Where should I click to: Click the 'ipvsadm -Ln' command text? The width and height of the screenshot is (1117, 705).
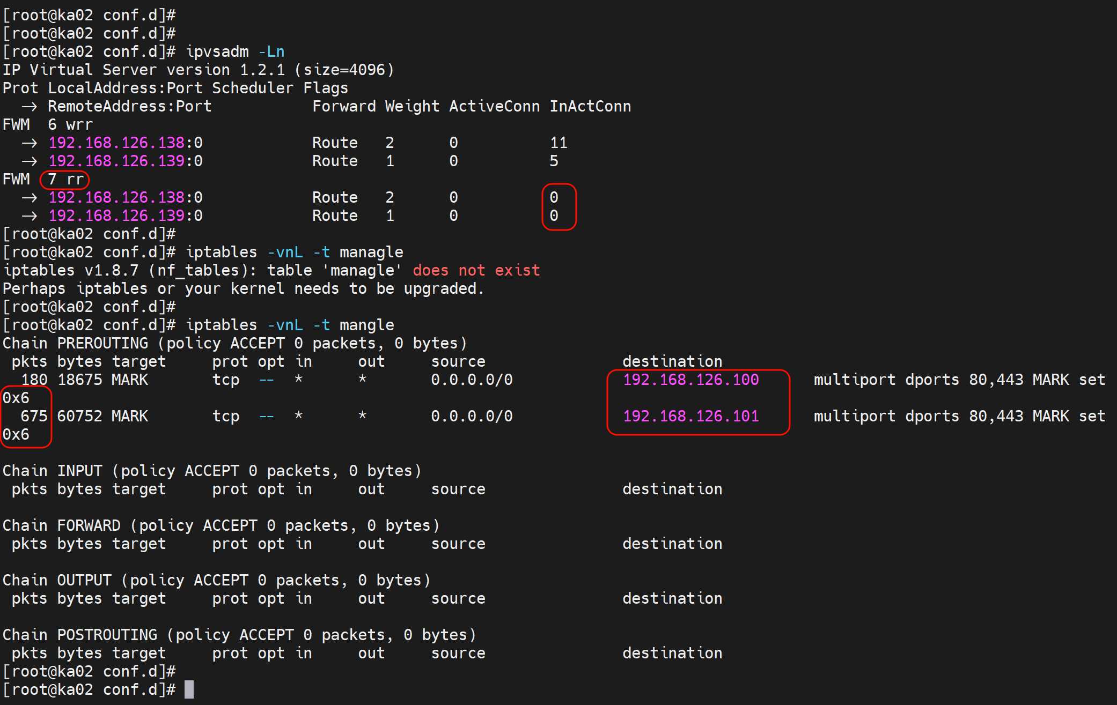(235, 51)
